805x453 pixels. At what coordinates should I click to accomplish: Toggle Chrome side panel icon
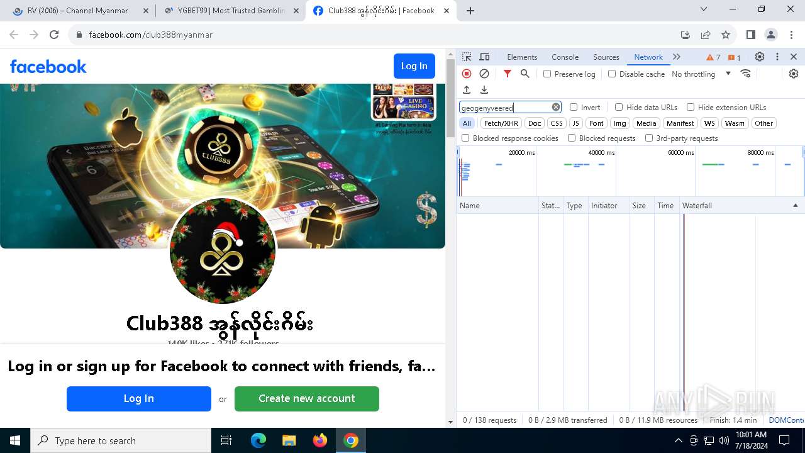tap(751, 35)
